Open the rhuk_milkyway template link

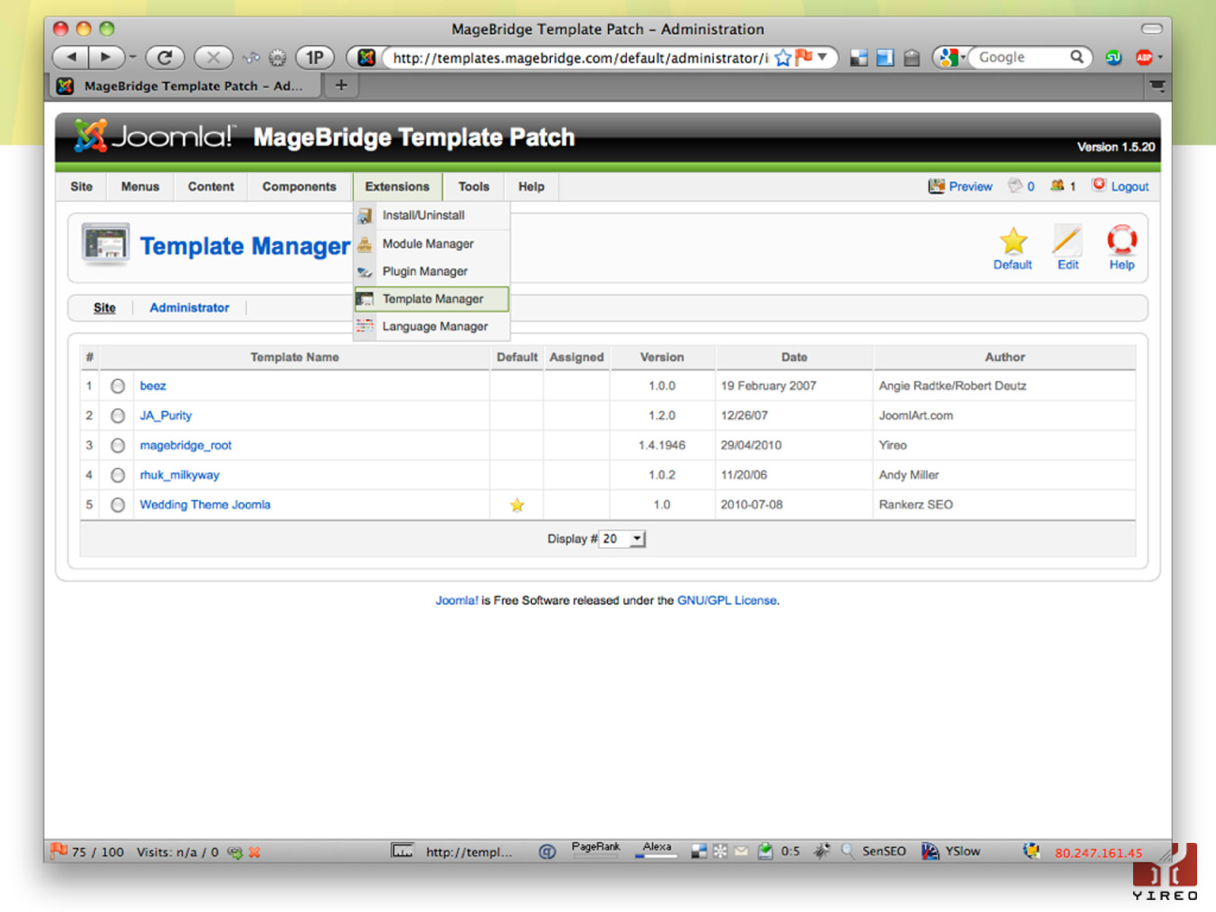coord(179,475)
